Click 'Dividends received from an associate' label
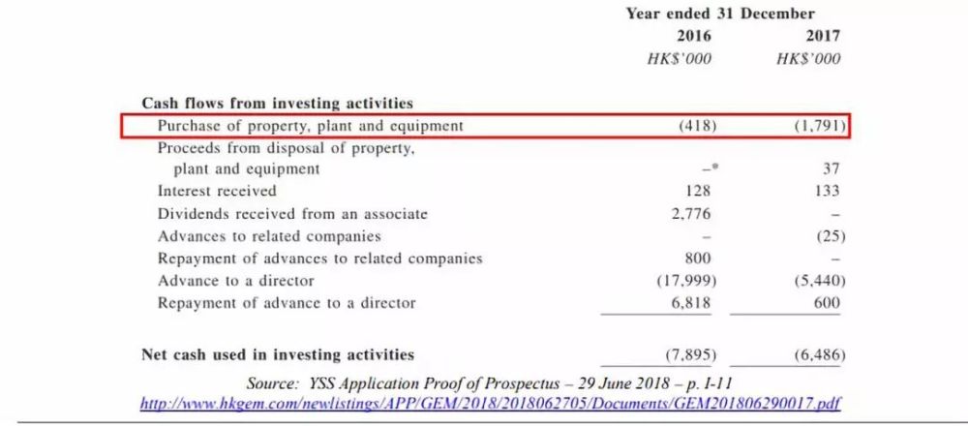 tap(292, 213)
